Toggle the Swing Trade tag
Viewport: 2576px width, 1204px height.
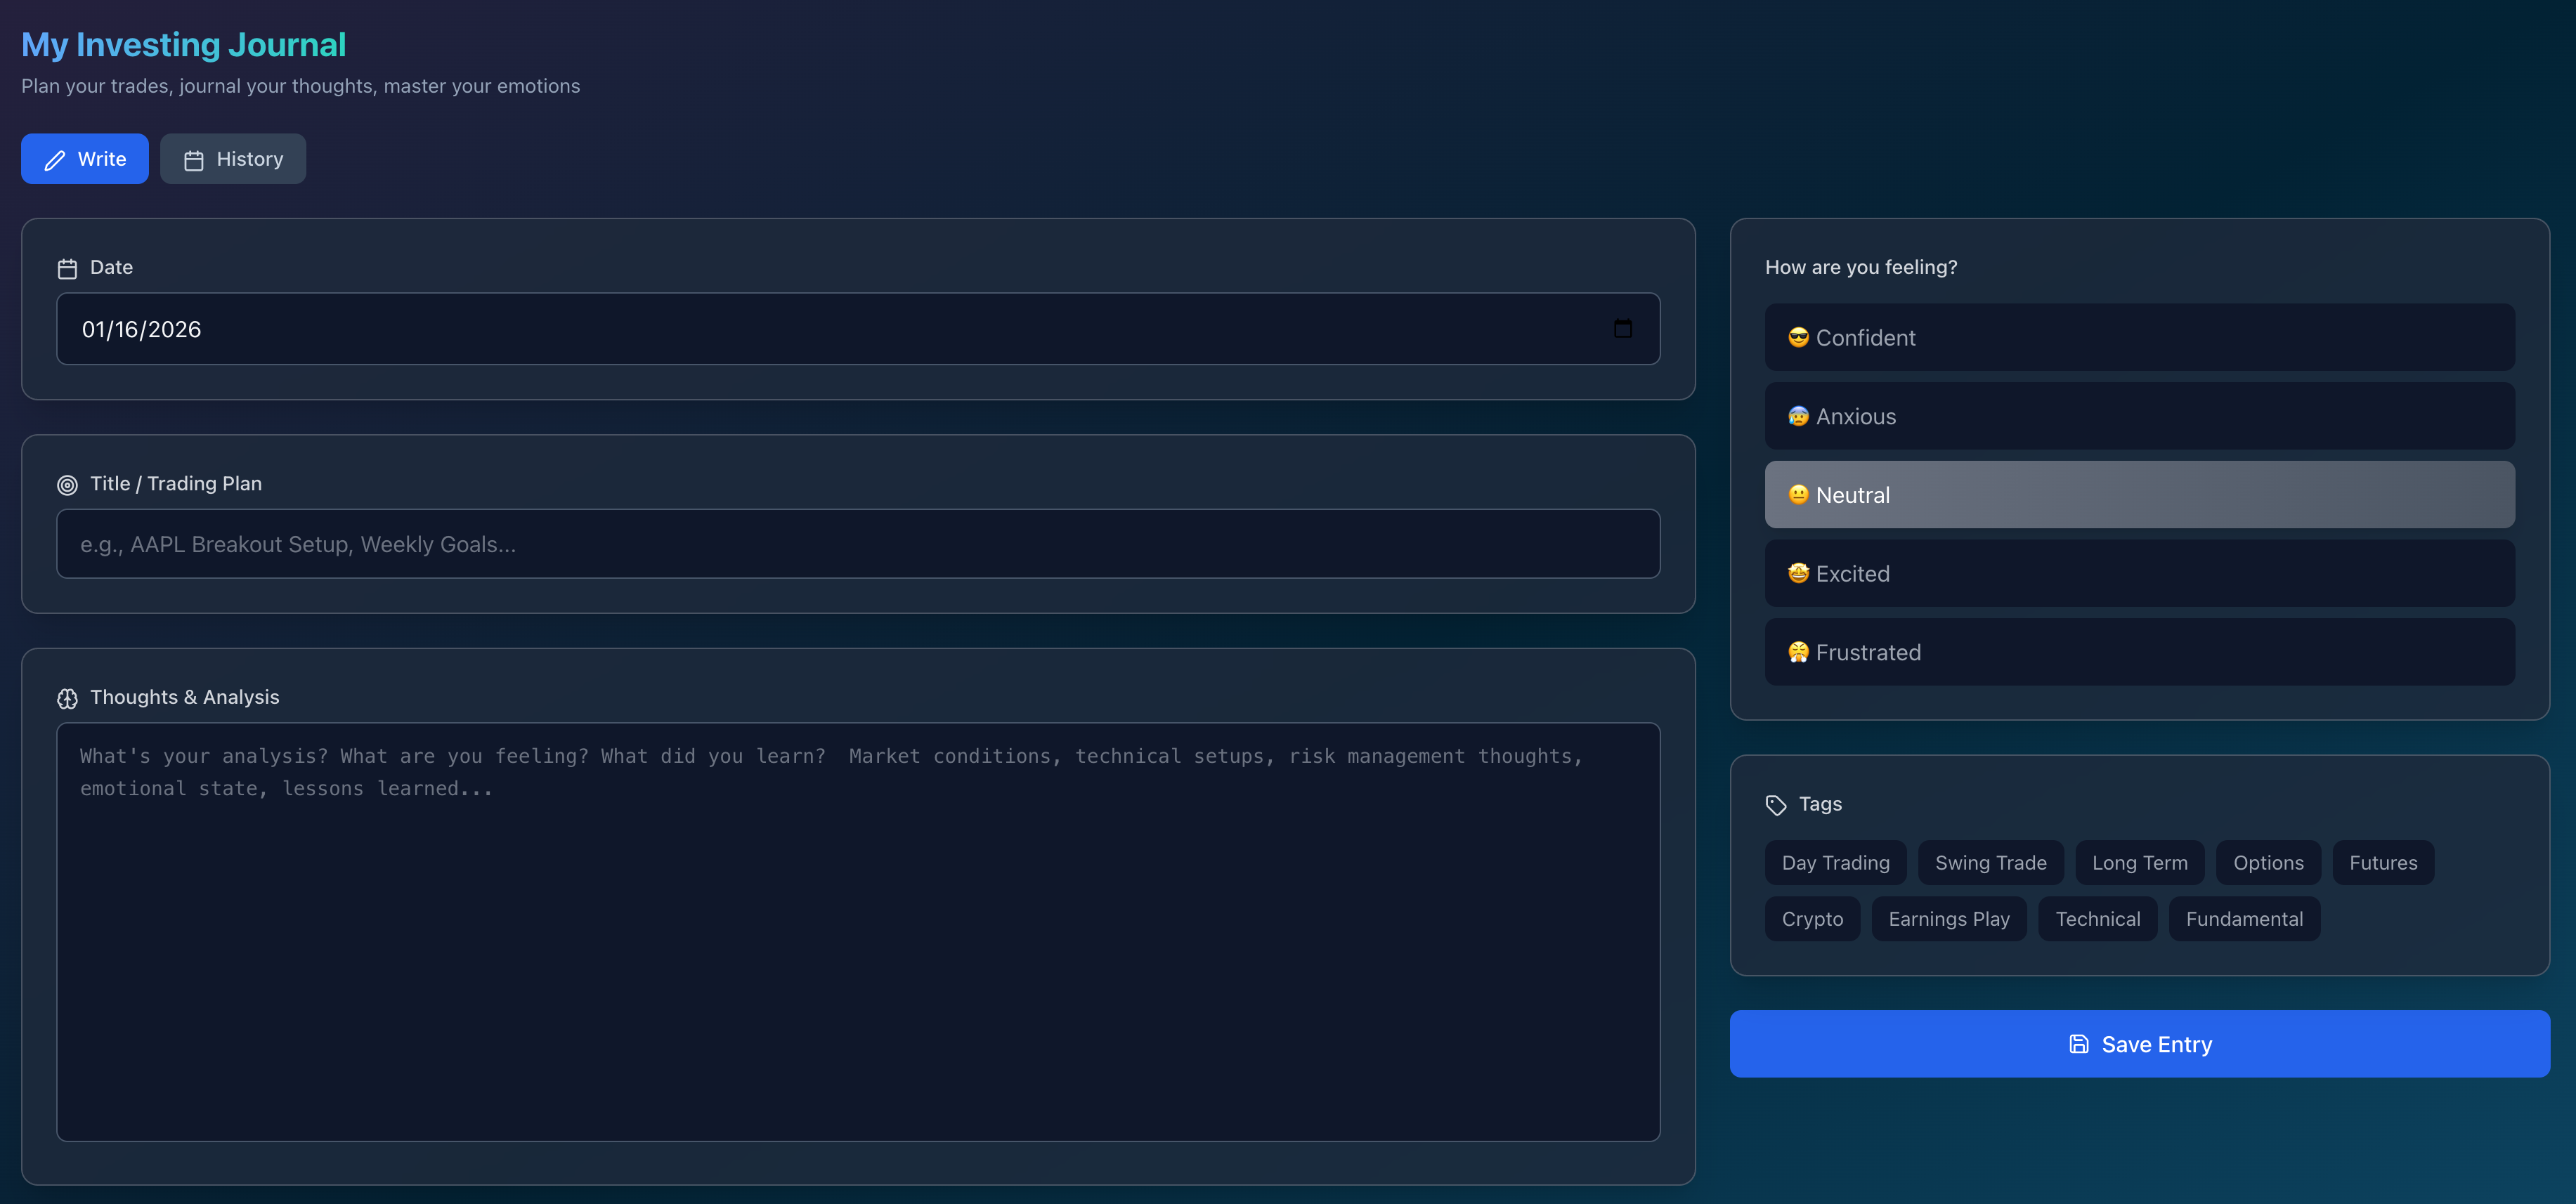(x=1990, y=863)
